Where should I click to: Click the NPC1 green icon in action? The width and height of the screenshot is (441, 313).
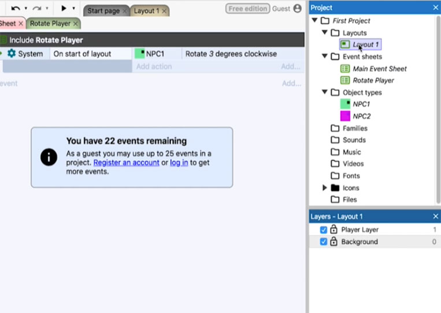(140, 53)
